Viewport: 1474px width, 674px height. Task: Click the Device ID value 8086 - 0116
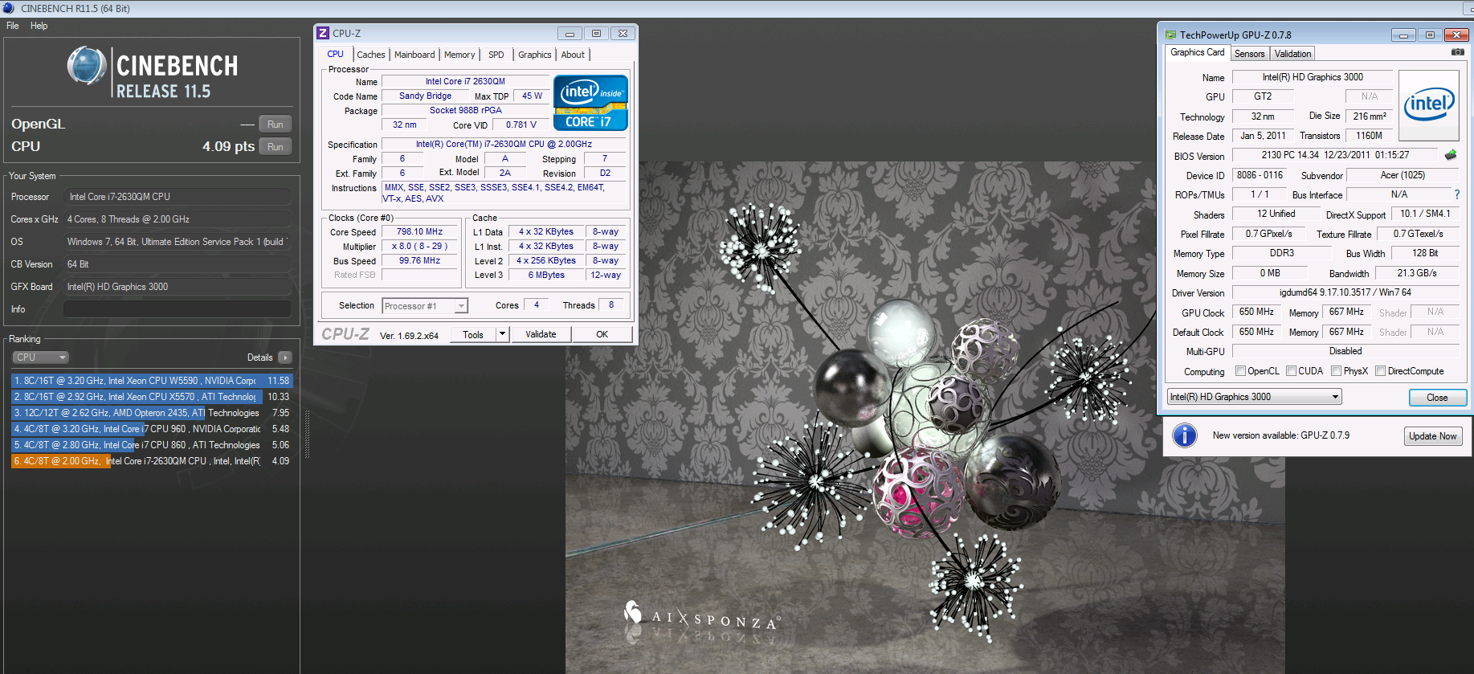pyautogui.click(x=1260, y=175)
